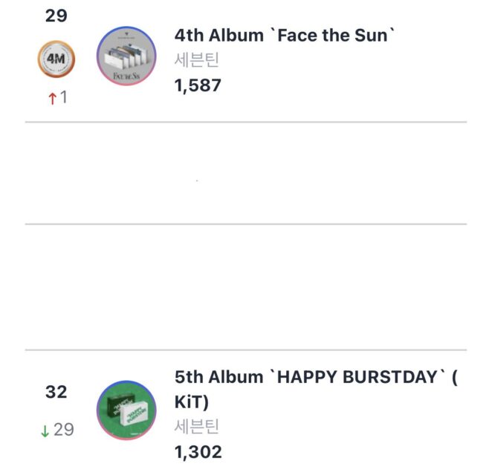The height and width of the screenshot is (475, 492).
Task: Select rank number 29 at the top
Action: click(x=56, y=16)
